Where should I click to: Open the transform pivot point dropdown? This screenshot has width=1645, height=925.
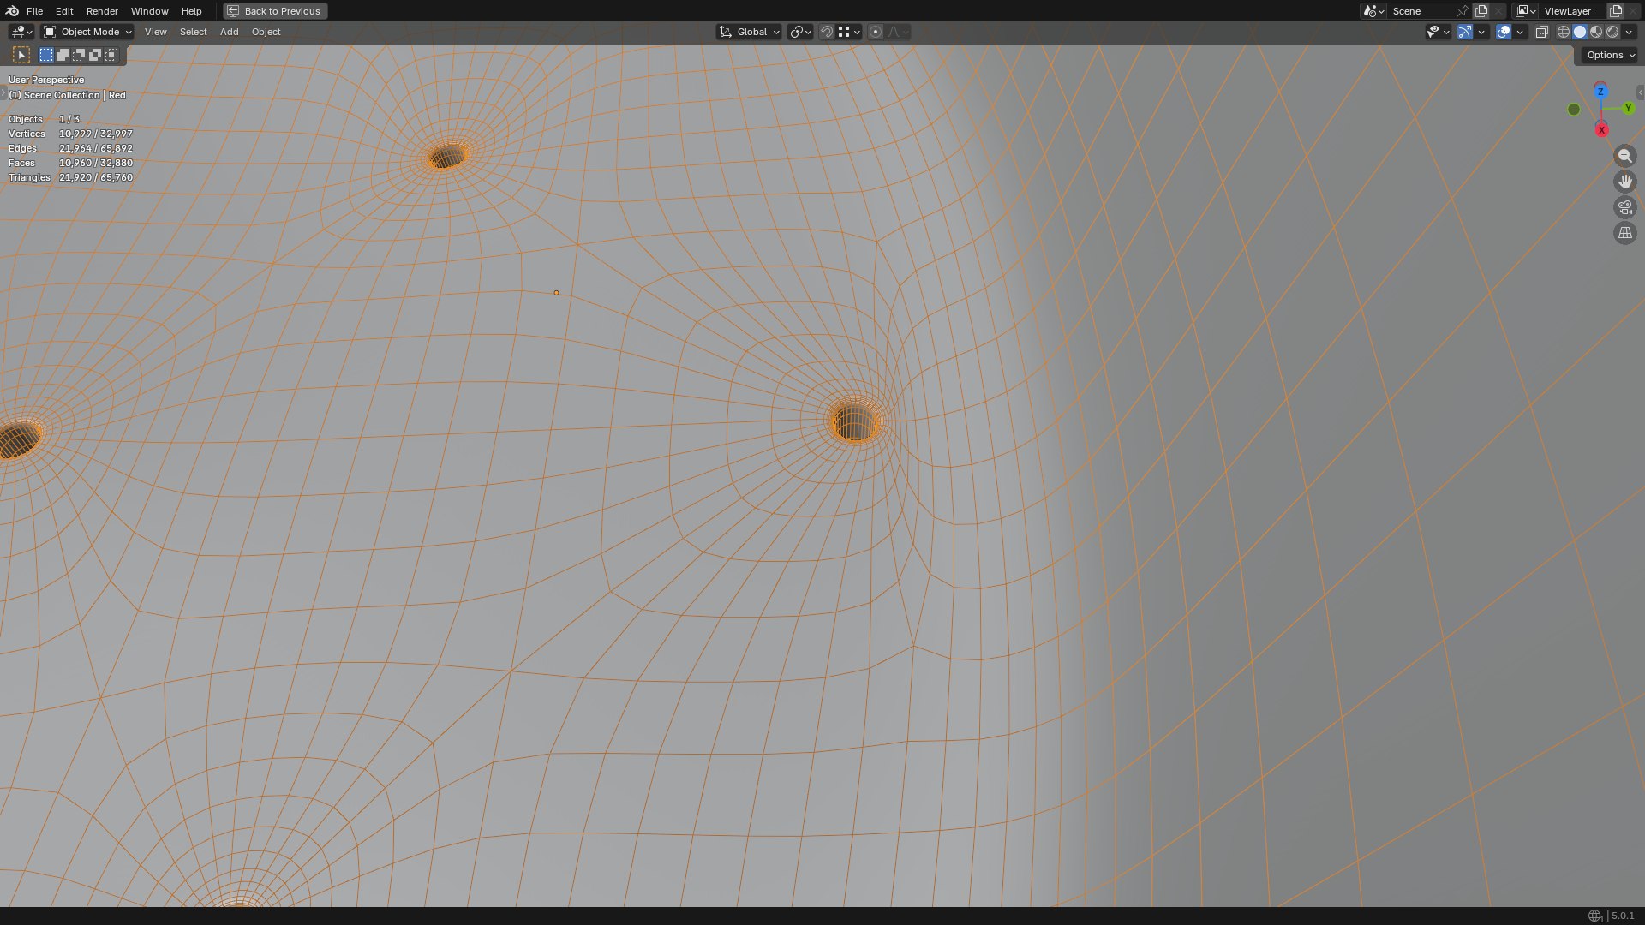(800, 32)
